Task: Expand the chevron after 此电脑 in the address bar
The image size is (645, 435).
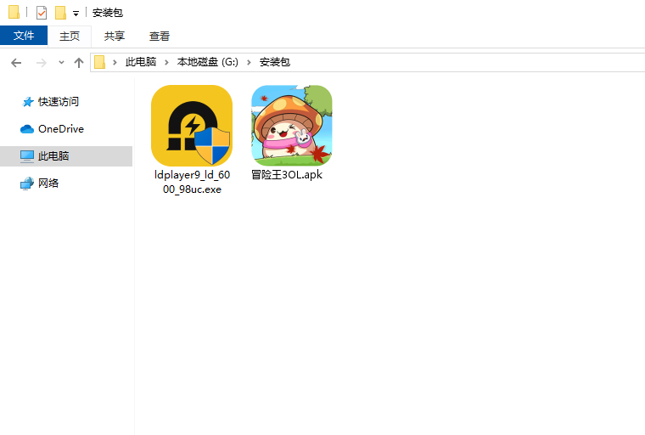Action: 166,62
